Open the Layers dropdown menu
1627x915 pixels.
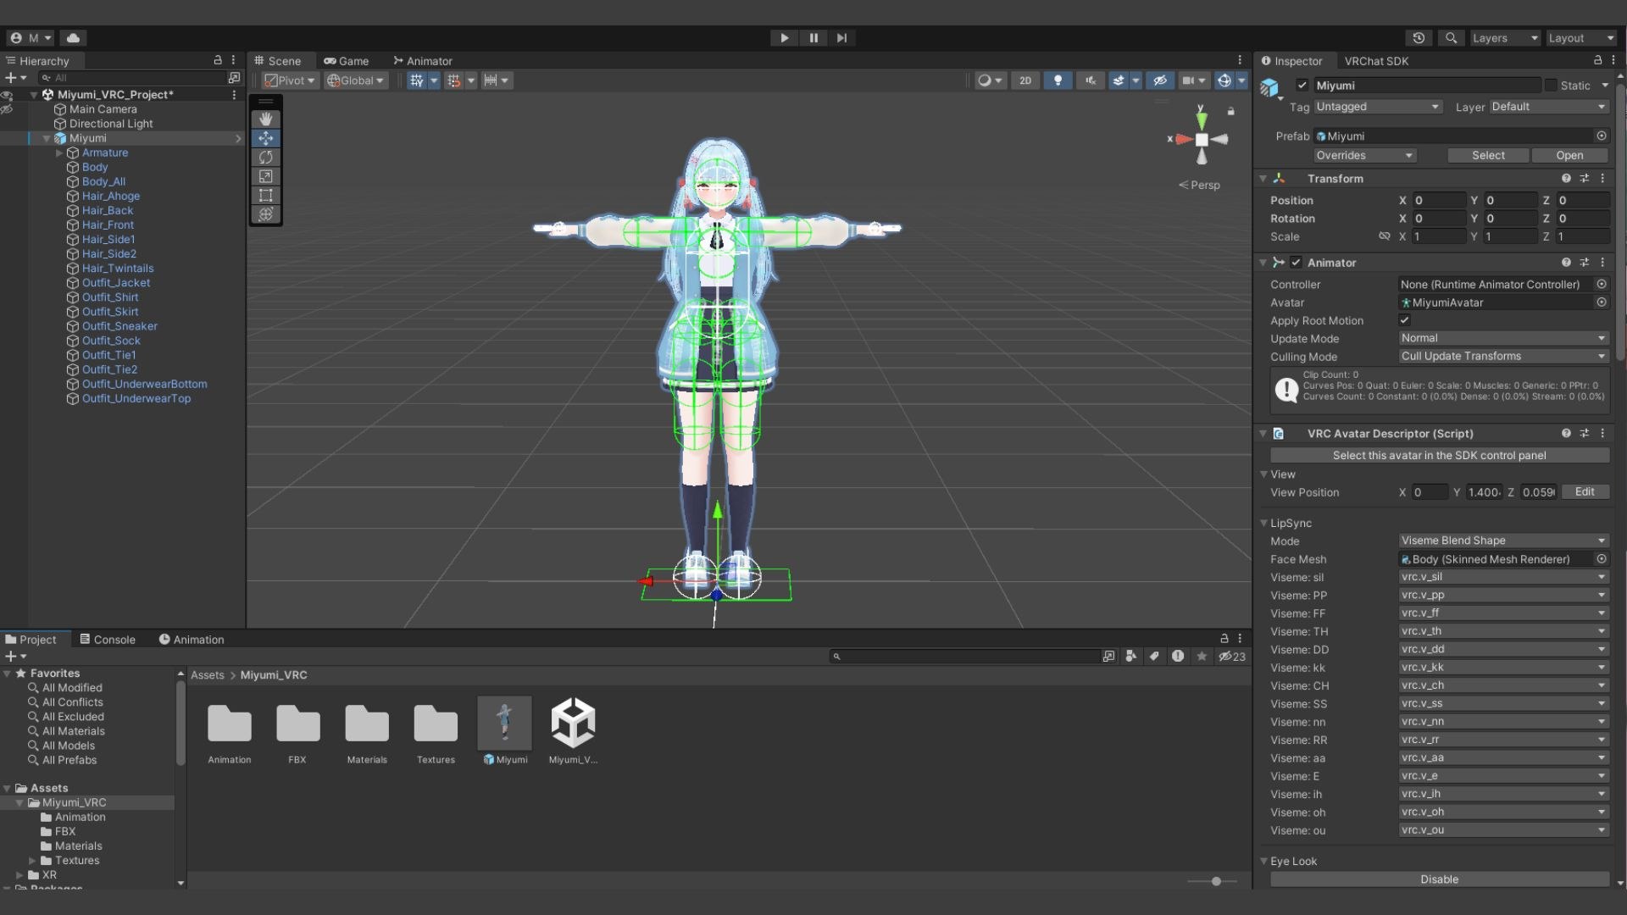pos(1505,38)
